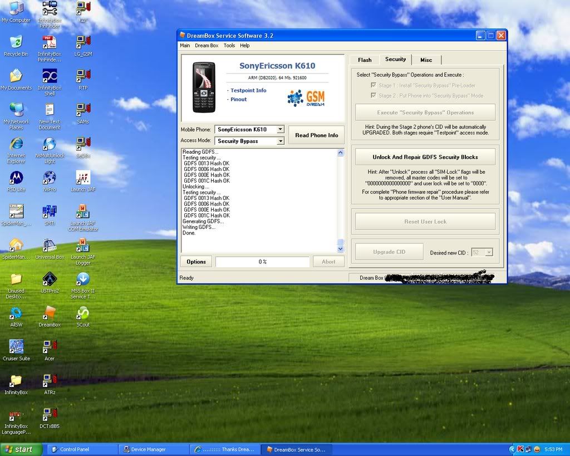
Task: Select the KZF desktop shortcut
Action: [x=83, y=12]
